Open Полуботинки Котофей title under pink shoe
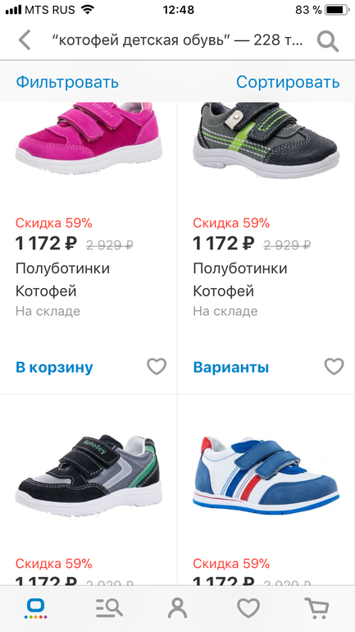The image size is (355, 632). (x=62, y=280)
